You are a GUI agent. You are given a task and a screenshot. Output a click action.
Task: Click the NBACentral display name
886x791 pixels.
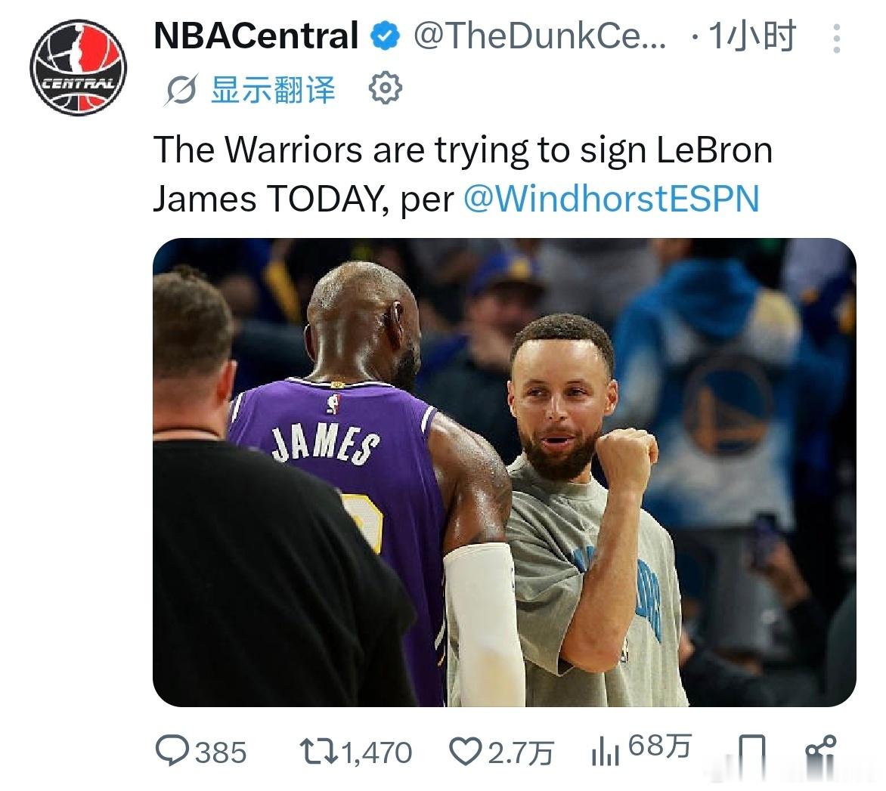(256, 36)
